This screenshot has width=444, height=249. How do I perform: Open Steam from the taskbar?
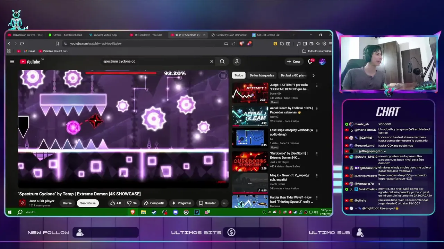click(x=154, y=212)
